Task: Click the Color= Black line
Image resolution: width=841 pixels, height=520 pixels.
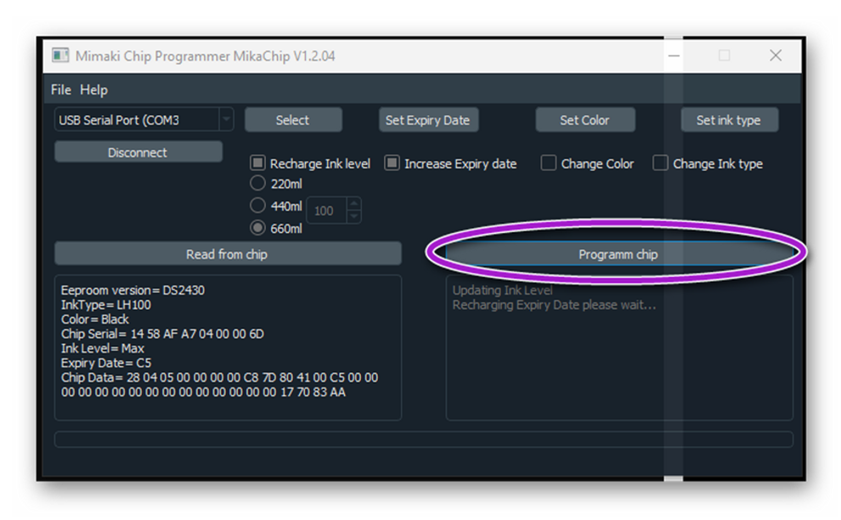Action: coord(95,319)
